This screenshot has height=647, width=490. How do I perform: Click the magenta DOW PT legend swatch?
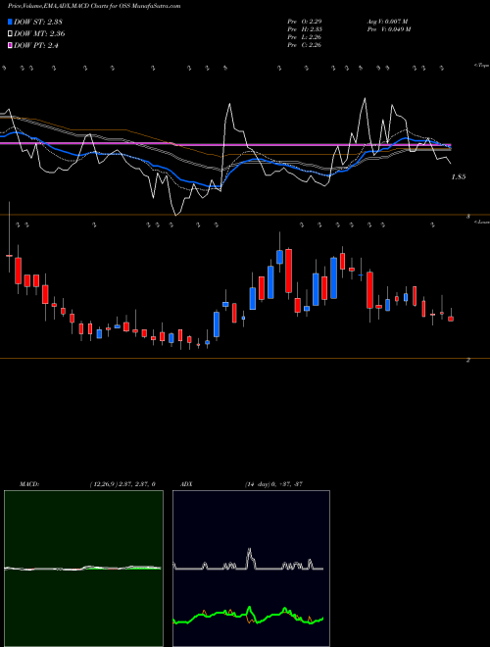coord(10,46)
